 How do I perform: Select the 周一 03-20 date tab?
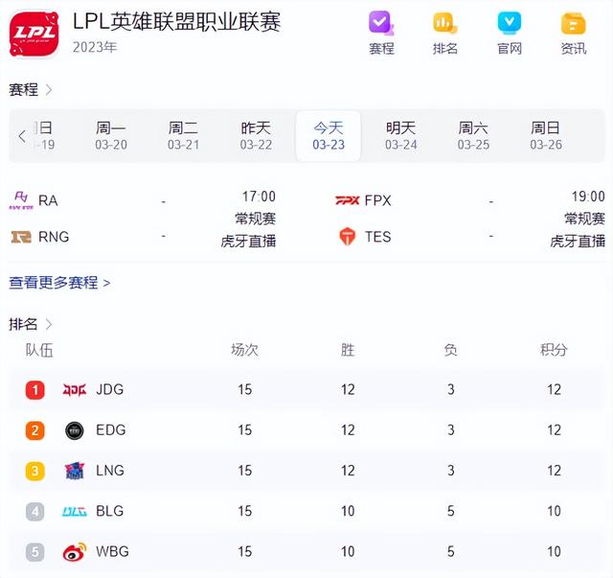pyautogui.click(x=111, y=136)
